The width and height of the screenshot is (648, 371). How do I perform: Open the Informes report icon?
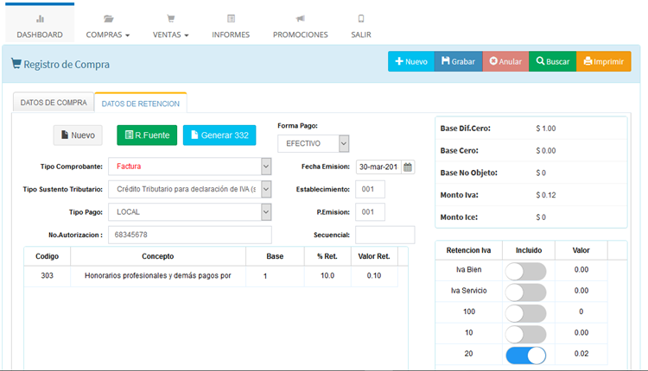pyautogui.click(x=231, y=18)
